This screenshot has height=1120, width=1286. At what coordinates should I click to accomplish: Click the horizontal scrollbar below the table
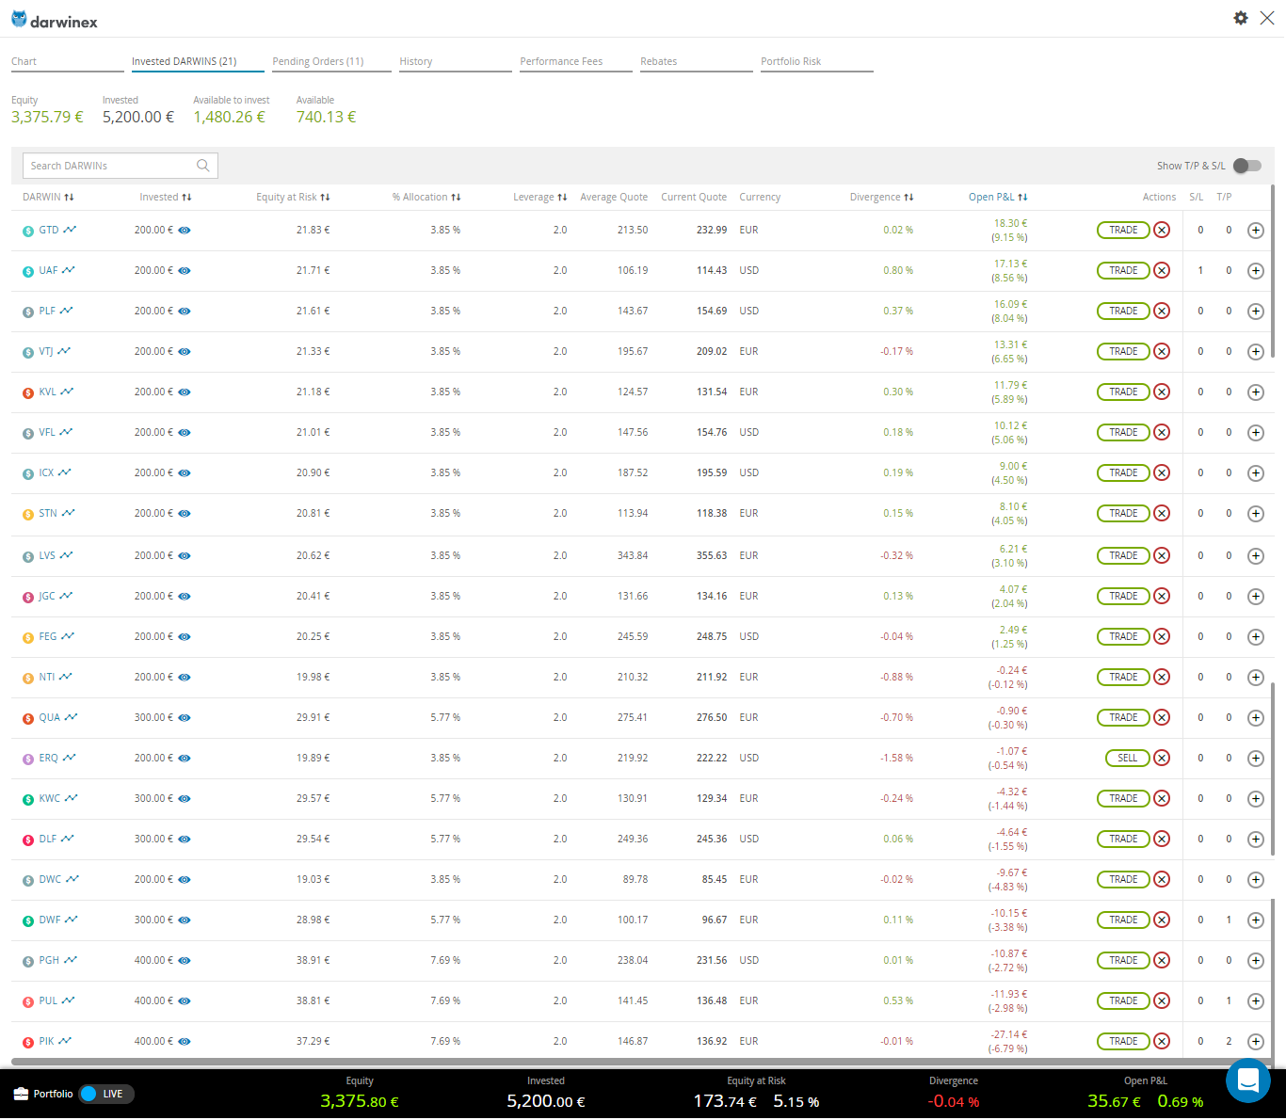[x=642, y=1061]
